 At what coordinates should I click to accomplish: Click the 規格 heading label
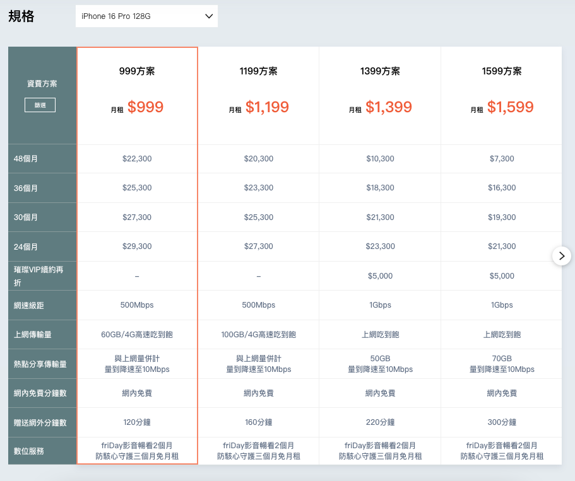pyautogui.click(x=21, y=16)
